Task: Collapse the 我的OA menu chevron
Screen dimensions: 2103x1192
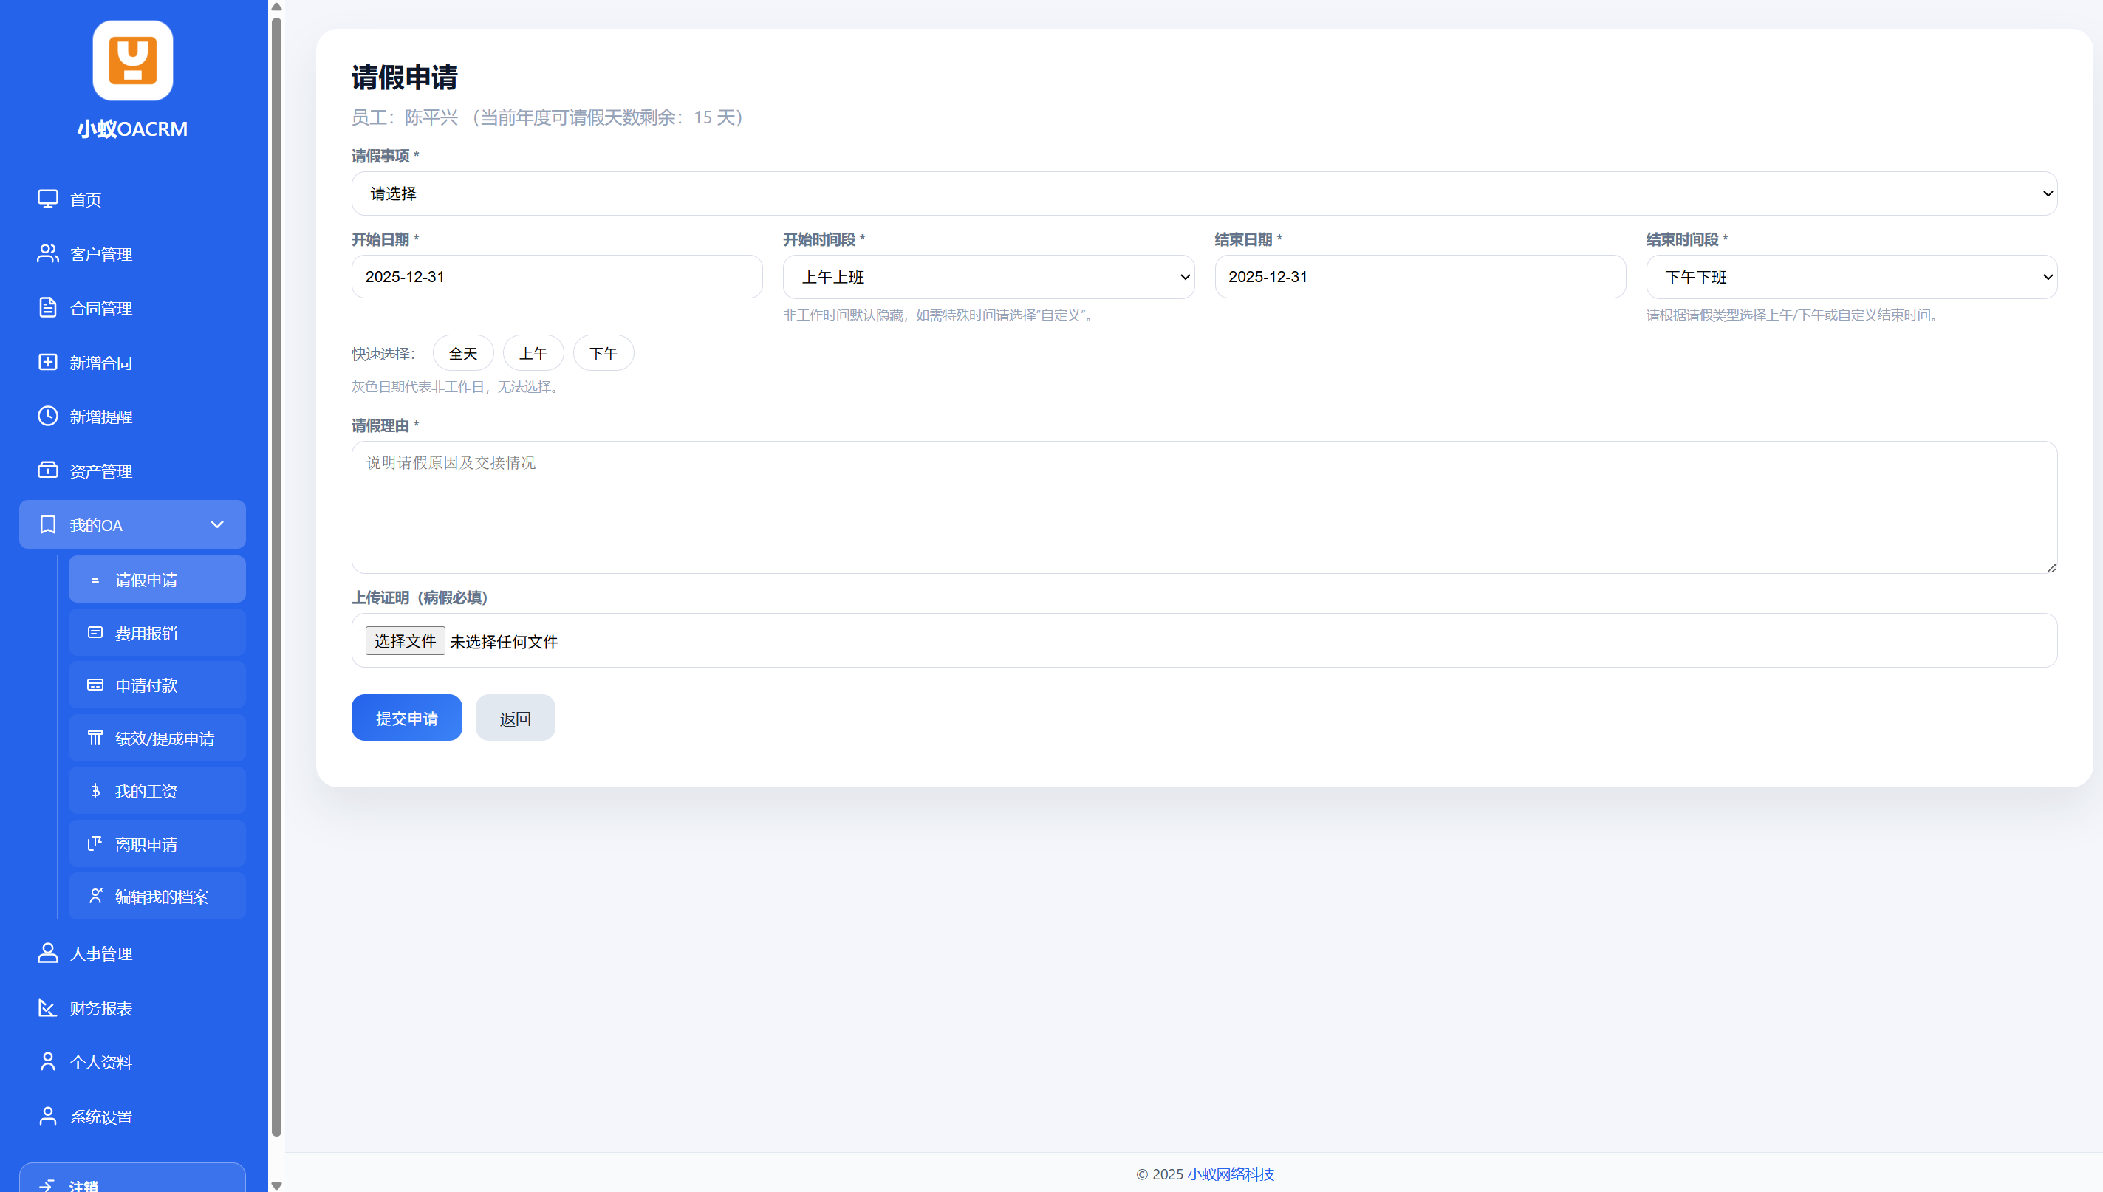Action: (x=217, y=525)
